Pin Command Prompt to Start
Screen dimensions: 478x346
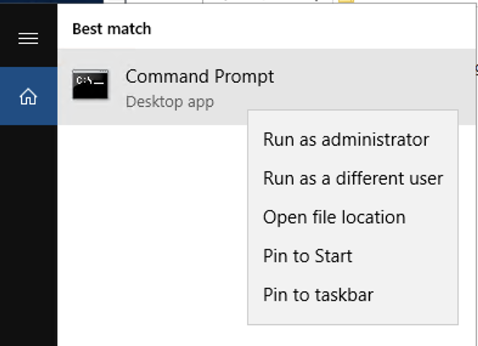307,256
